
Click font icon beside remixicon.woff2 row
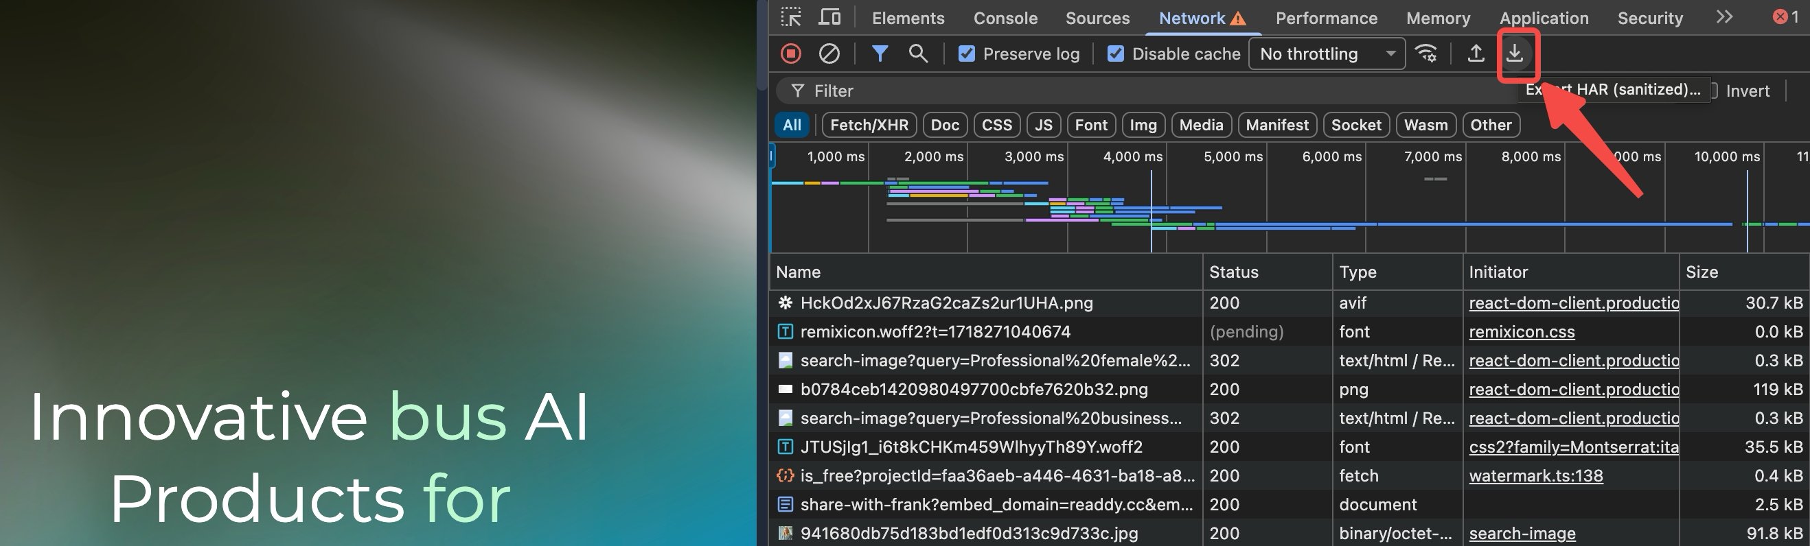786,332
